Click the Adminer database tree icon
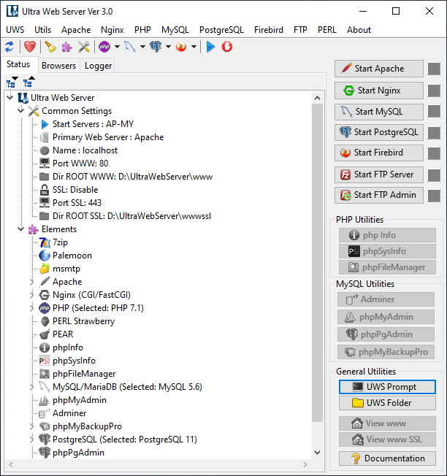Viewport: 447px width, 476px height. tap(45, 413)
